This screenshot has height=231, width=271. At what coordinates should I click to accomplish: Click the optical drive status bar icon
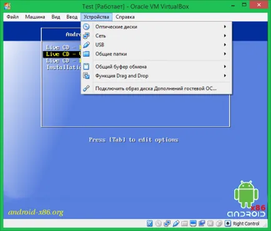pyautogui.click(x=159, y=224)
